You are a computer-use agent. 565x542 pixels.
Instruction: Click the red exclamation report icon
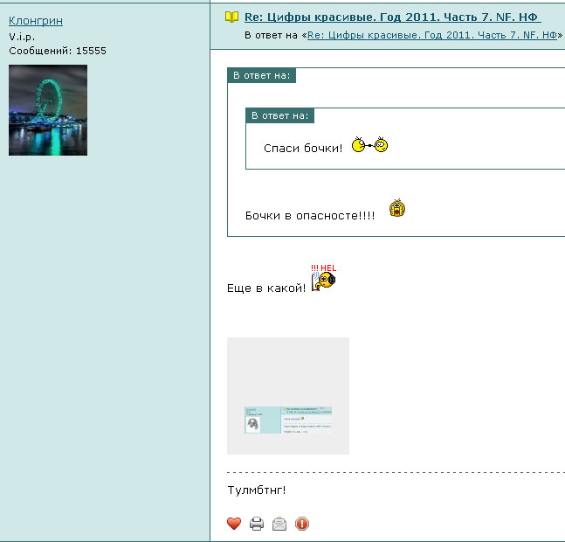(x=302, y=524)
